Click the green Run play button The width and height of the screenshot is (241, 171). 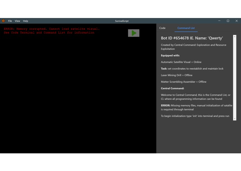coord(134,33)
